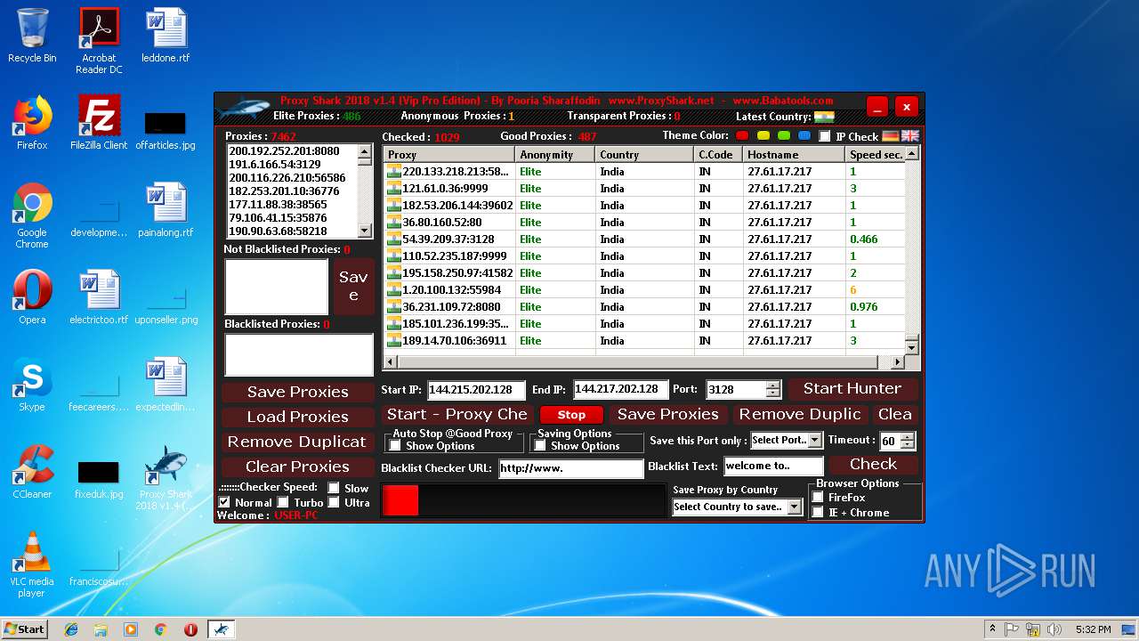Open the electrictoo.rtf desktop file
This screenshot has width=1139, height=641.
click(99, 297)
